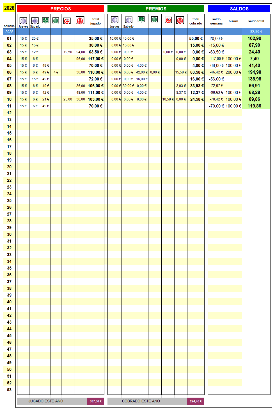Click the Sábado lottery icon under PRECIOS
The image size is (275, 410).
click(35, 21)
